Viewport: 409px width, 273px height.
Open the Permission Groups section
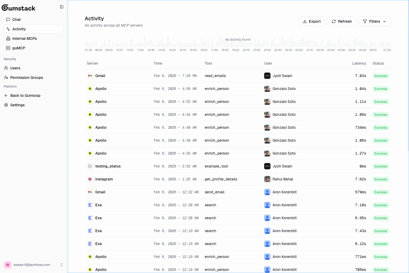[27, 78]
